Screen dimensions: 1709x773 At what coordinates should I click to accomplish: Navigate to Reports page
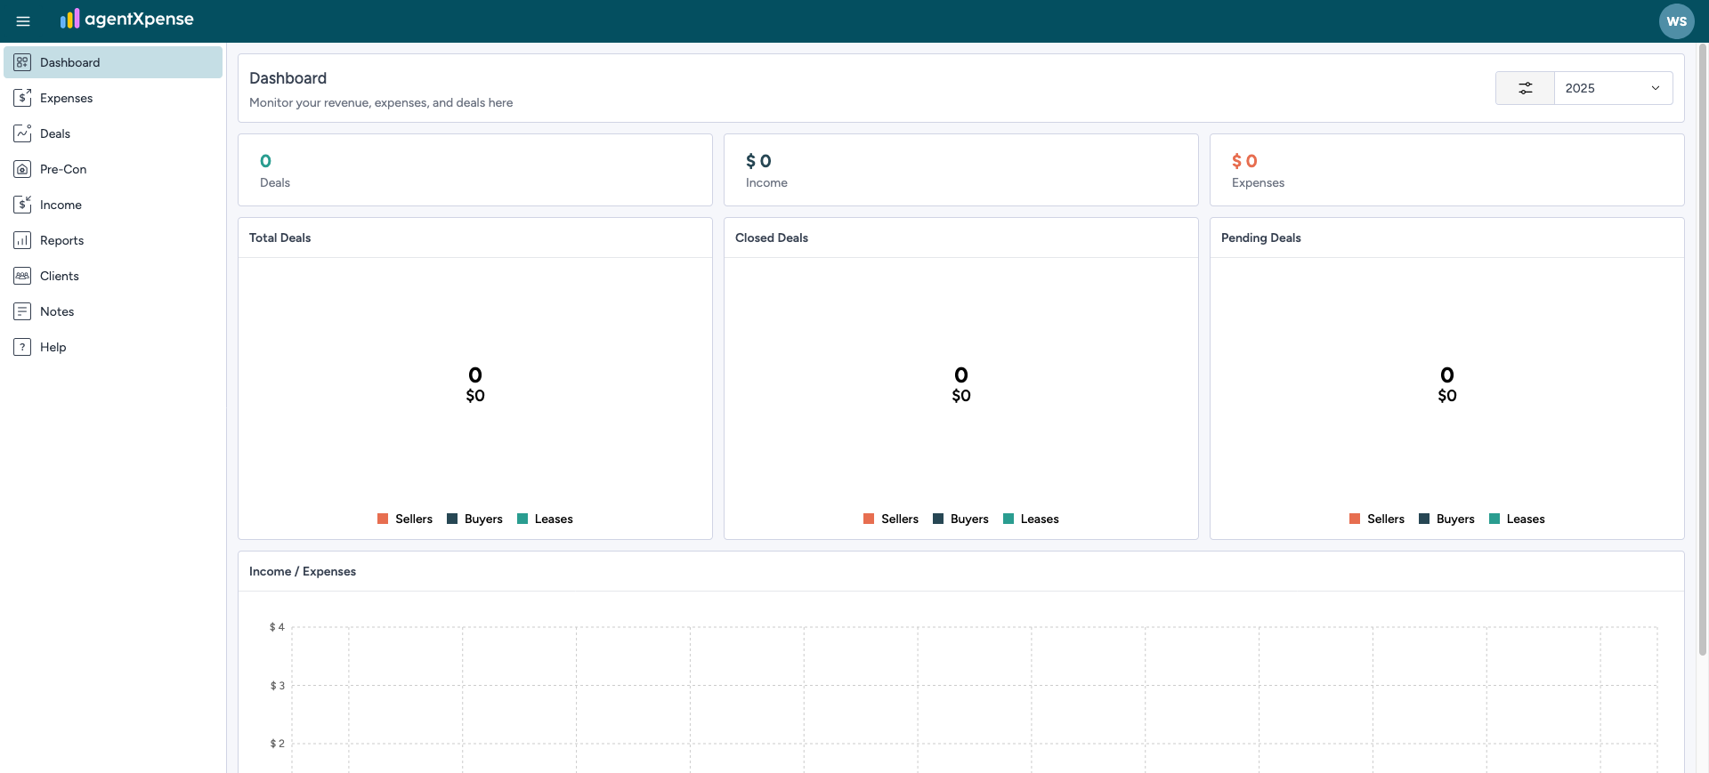coord(113,240)
